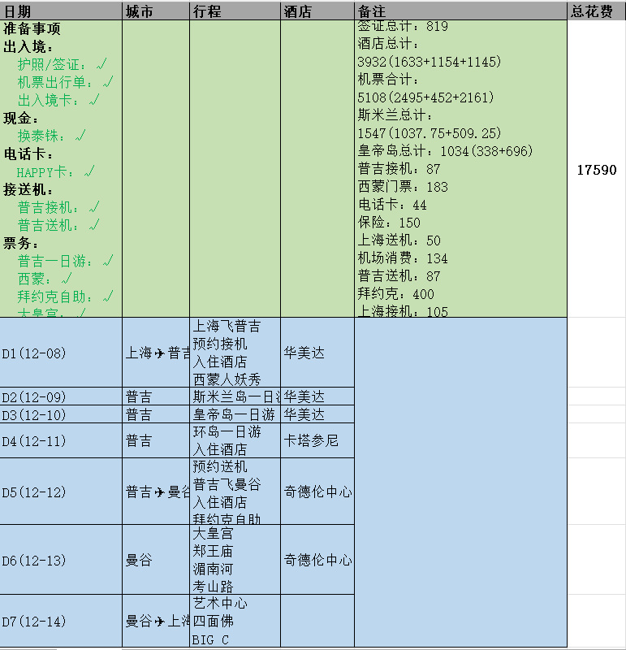Click the 斯米兰岛一日游 itinerary cell
The image size is (626, 650).
235,396
